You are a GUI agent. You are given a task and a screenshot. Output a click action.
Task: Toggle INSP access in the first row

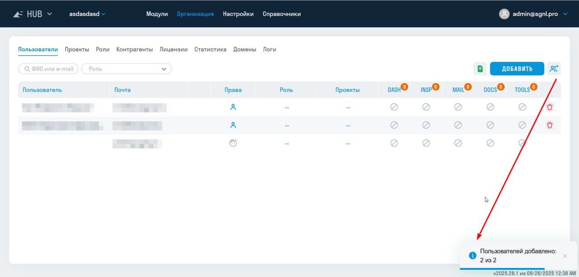[x=426, y=107]
